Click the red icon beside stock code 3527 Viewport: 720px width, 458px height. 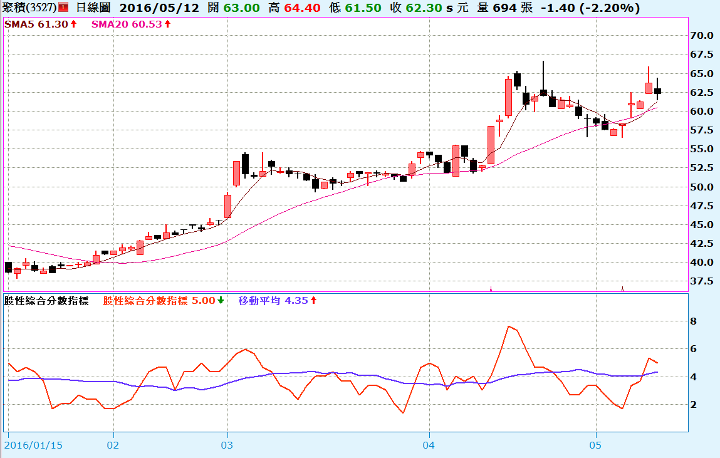coord(63,8)
